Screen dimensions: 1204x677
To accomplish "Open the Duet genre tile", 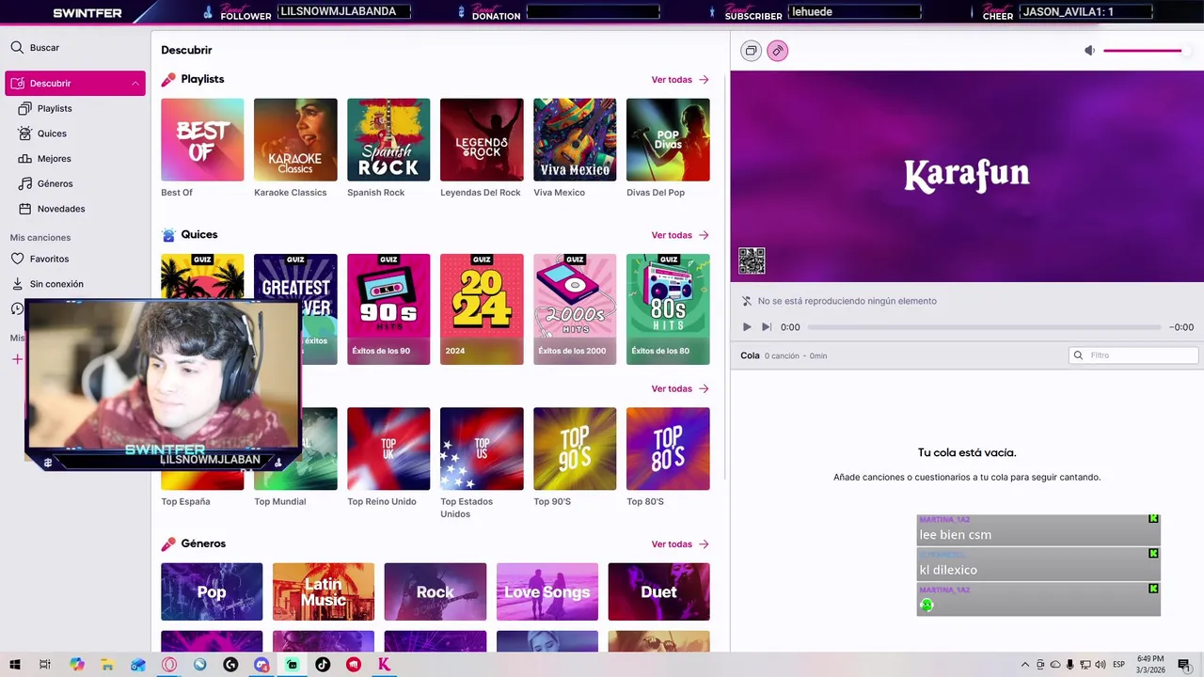I will click(x=658, y=591).
